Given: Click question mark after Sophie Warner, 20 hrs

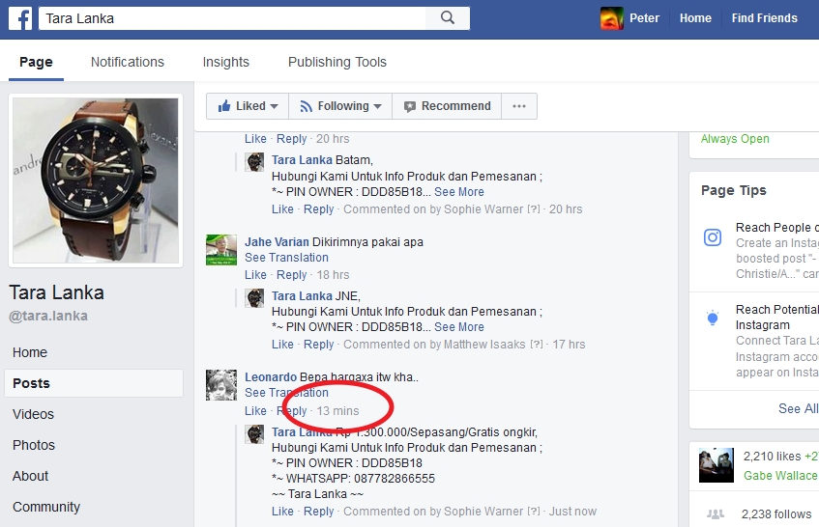Looking at the screenshot, I should coord(534,209).
